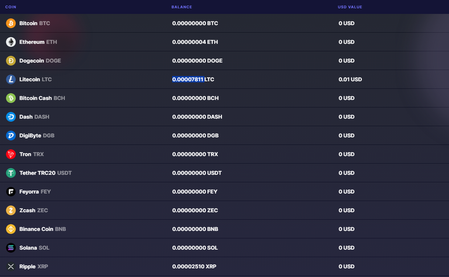Image resolution: width=449 pixels, height=277 pixels.
Task: Click the Litecoin coin icon
Action: [11, 79]
